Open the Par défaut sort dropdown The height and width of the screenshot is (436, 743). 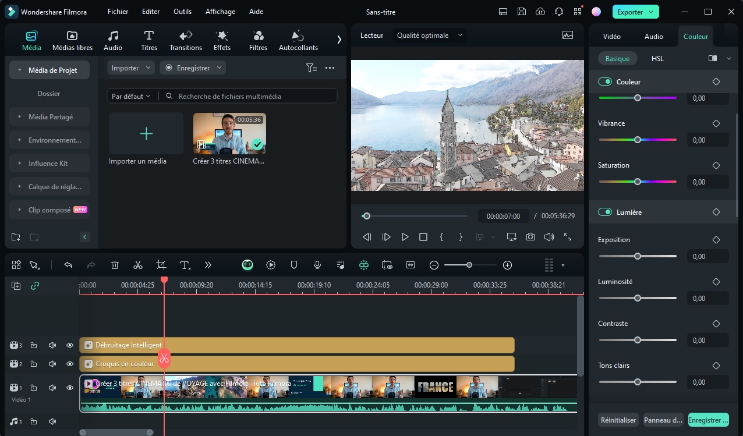pos(131,96)
